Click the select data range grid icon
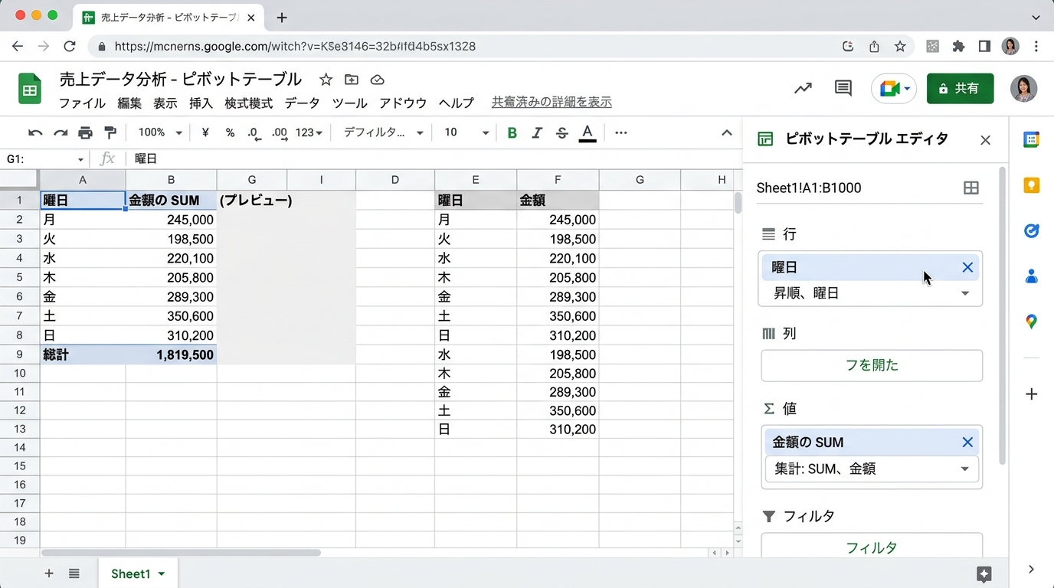The width and height of the screenshot is (1054, 588). click(x=971, y=188)
